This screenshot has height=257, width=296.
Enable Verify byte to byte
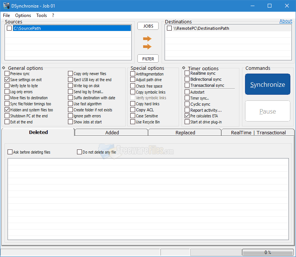[x=7, y=86]
